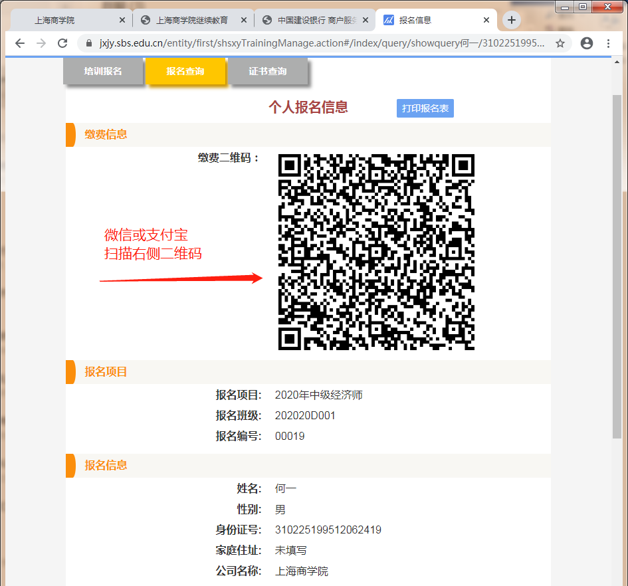Switch to the 中国建设银行 商户服务 tab

coord(315,20)
